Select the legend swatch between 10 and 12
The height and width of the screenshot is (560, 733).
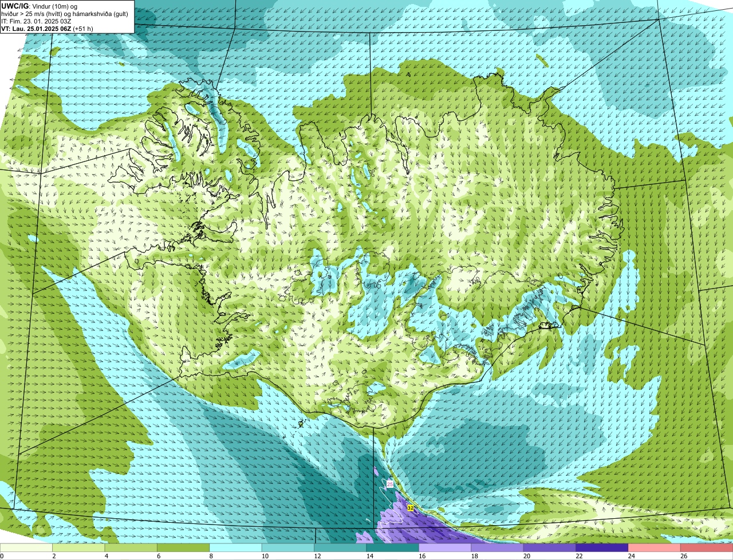click(x=288, y=547)
